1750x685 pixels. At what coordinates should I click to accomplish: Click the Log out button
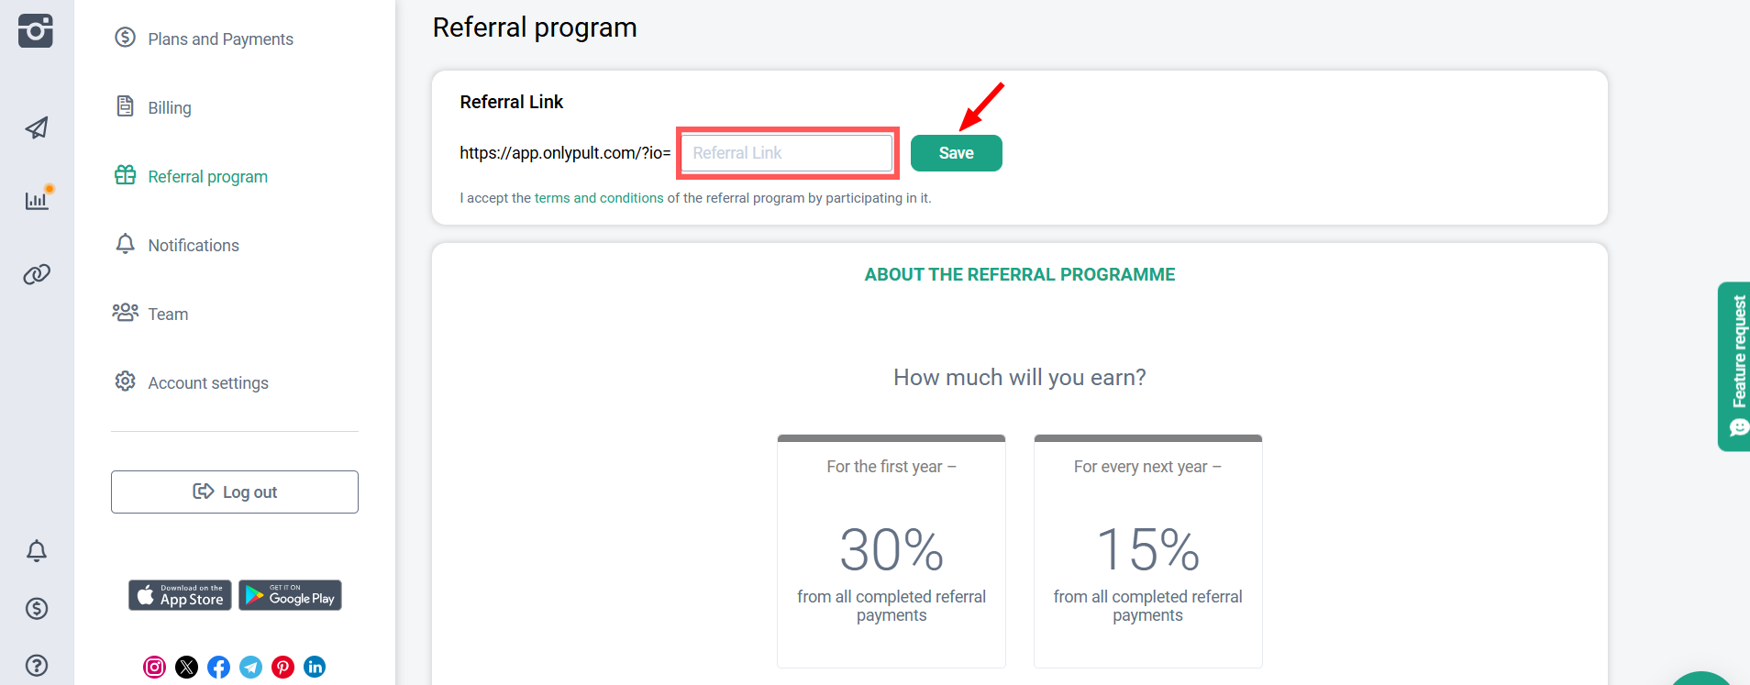tap(235, 492)
